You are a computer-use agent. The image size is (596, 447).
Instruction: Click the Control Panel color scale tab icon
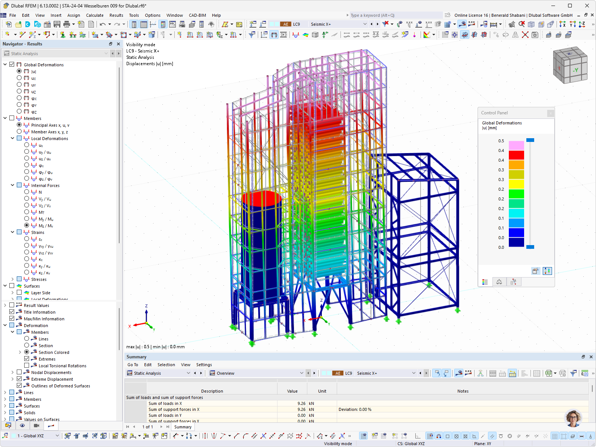(485, 282)
